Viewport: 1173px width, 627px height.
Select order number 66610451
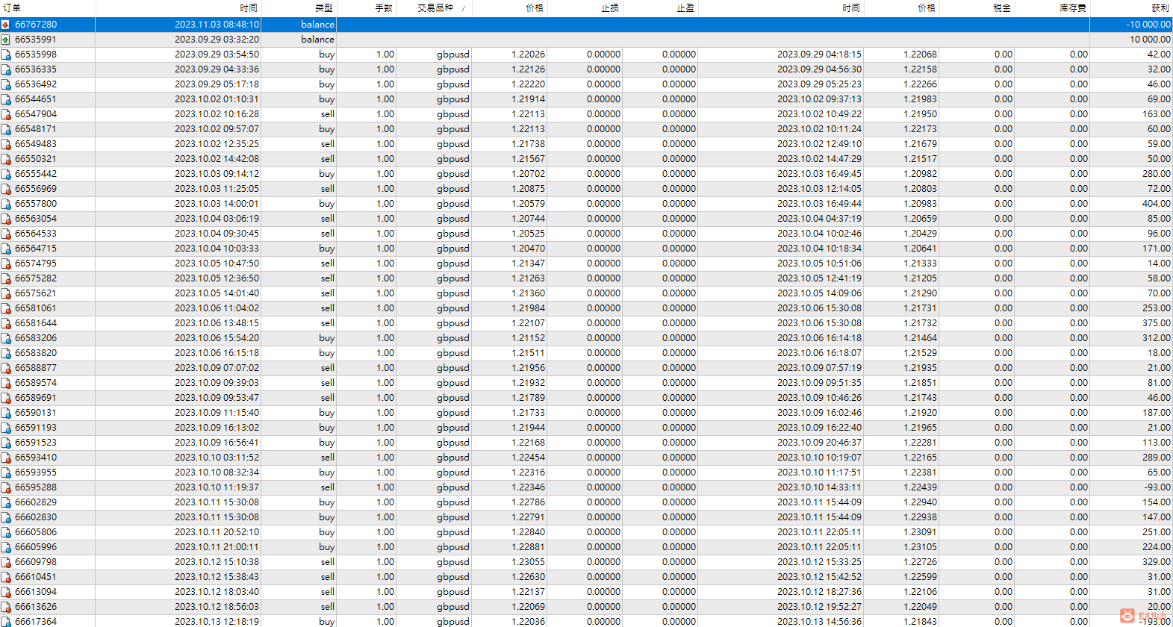pos(36,577)
